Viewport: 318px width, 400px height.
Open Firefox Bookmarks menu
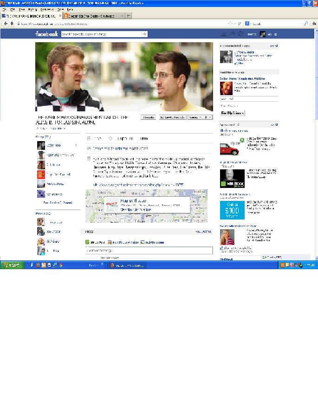click(47, 9)
